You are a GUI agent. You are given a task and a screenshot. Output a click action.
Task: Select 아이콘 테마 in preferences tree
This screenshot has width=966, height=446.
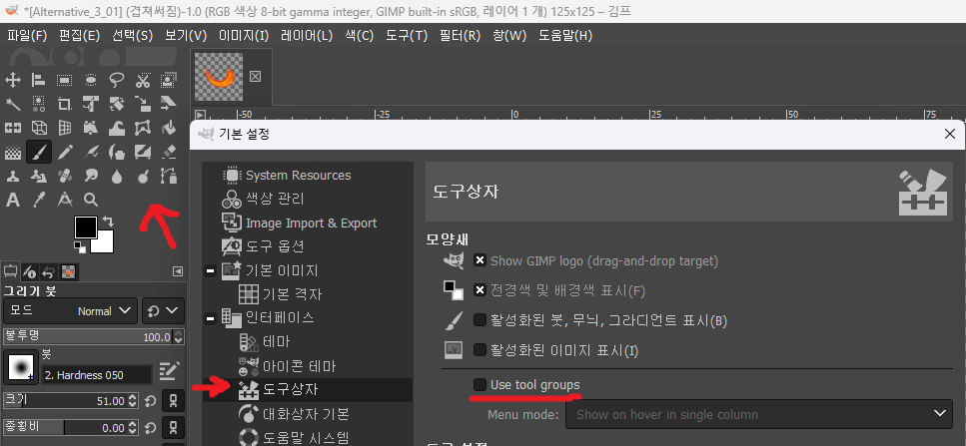(299, 366)
